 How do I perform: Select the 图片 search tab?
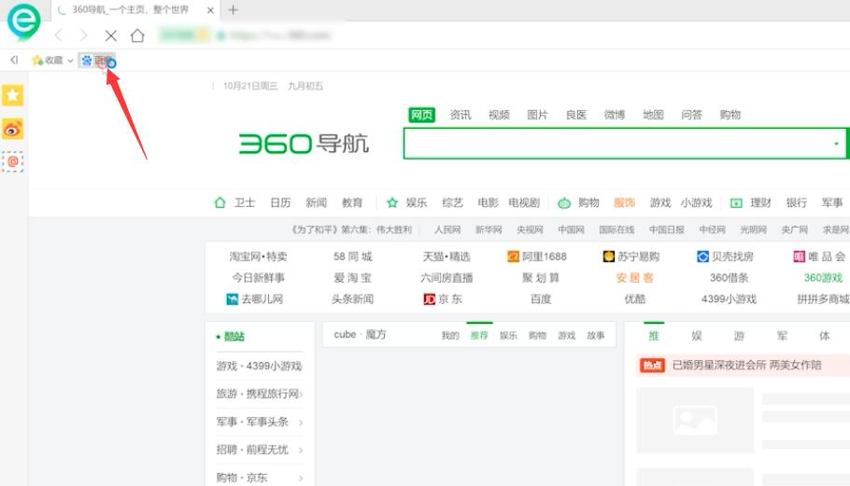tap(537, 115)
